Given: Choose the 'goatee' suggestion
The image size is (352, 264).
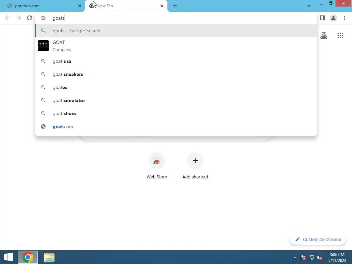Looking at the screenshot, I should [x=176, y=87].
